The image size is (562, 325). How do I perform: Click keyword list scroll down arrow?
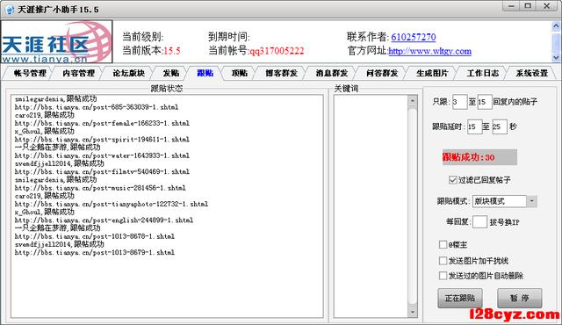tap(412, 312)
